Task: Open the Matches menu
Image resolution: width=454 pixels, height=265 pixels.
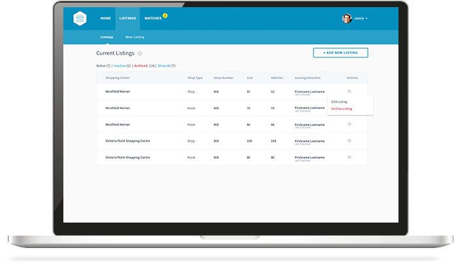Action: (152, 18)
